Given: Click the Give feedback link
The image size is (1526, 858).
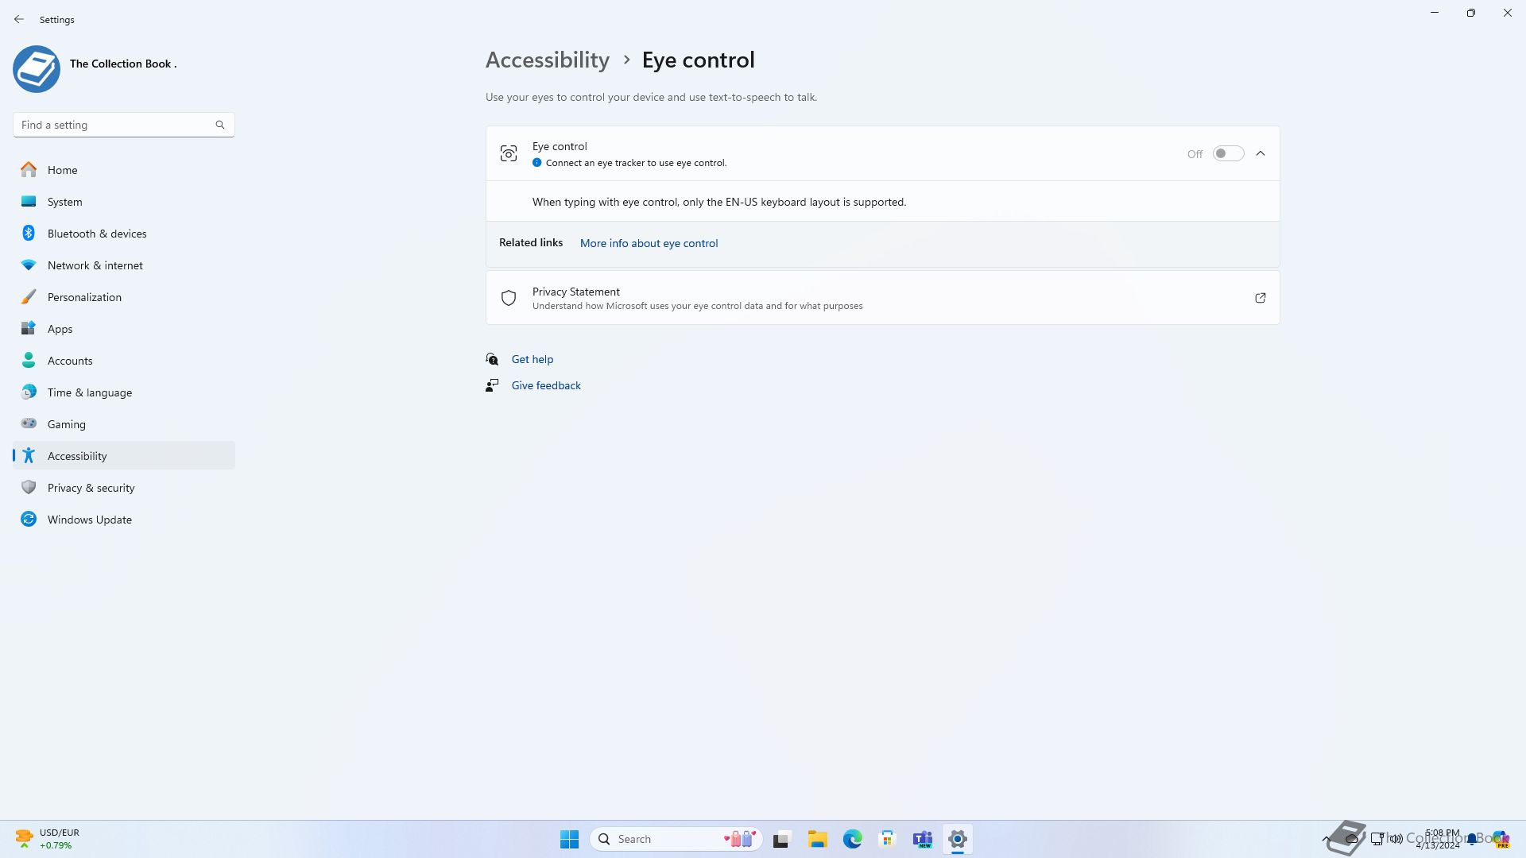Looking at the screenshot, I should pos(546,385).
